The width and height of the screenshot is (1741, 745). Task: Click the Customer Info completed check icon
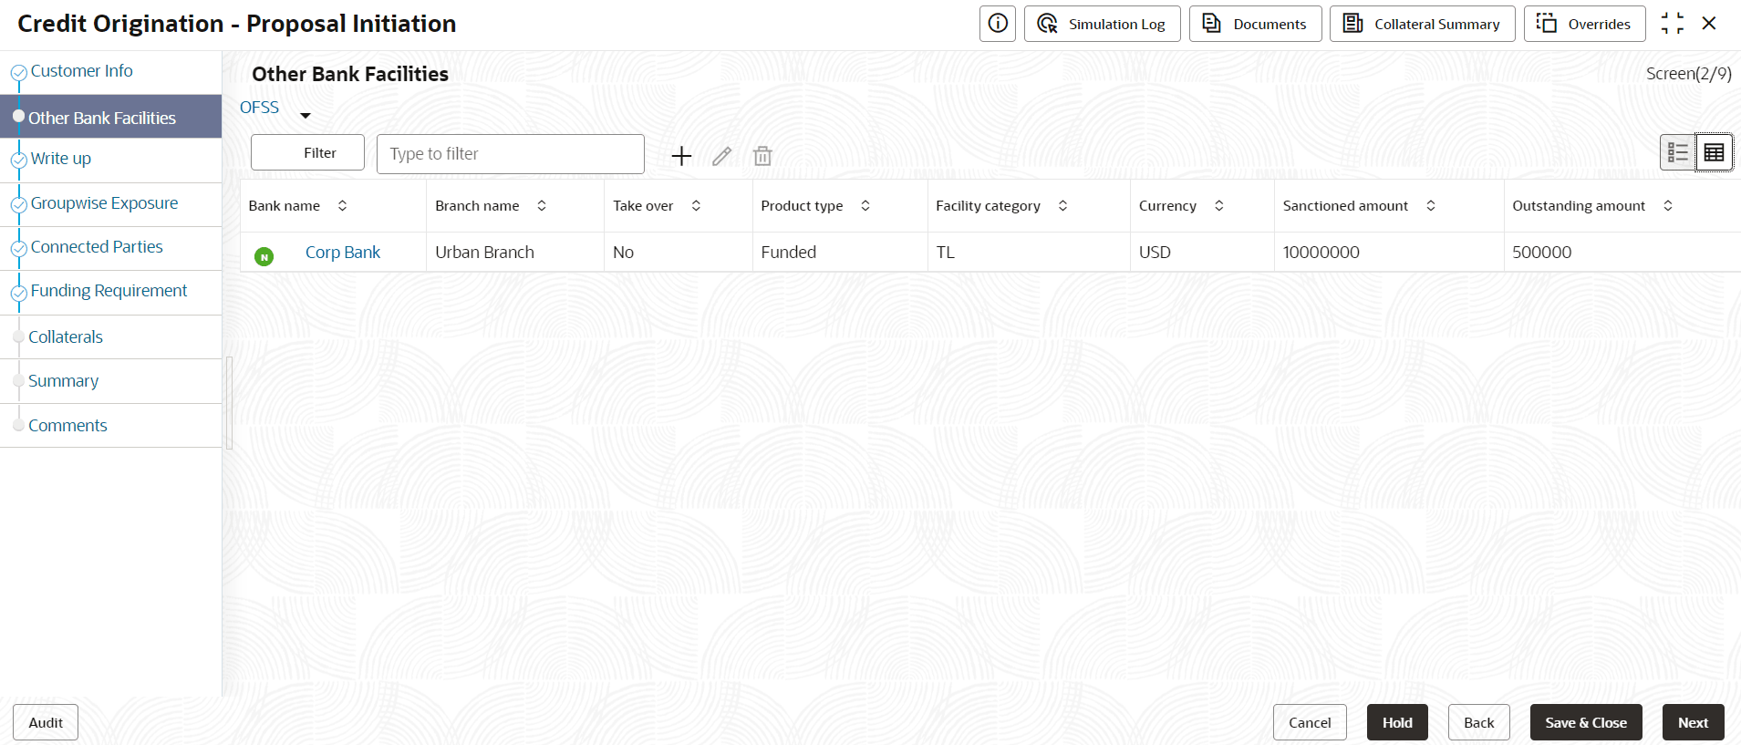[18, 73]
